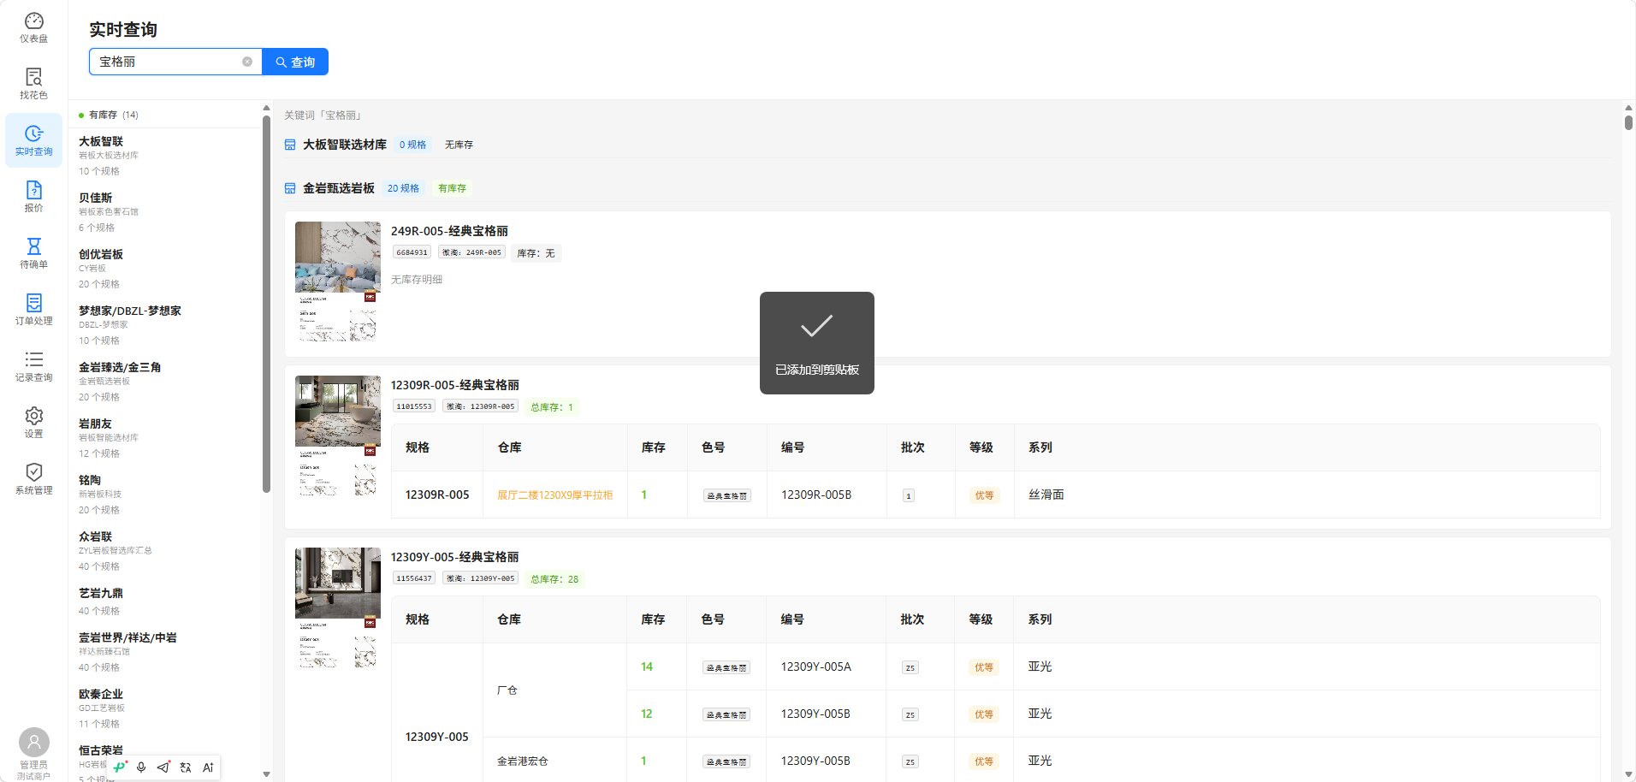The height and width of the screenshot is (782, 1636).
Task: Click the 20 规格 badge for 金岩甄选岩板
Action: coord(403,188)
